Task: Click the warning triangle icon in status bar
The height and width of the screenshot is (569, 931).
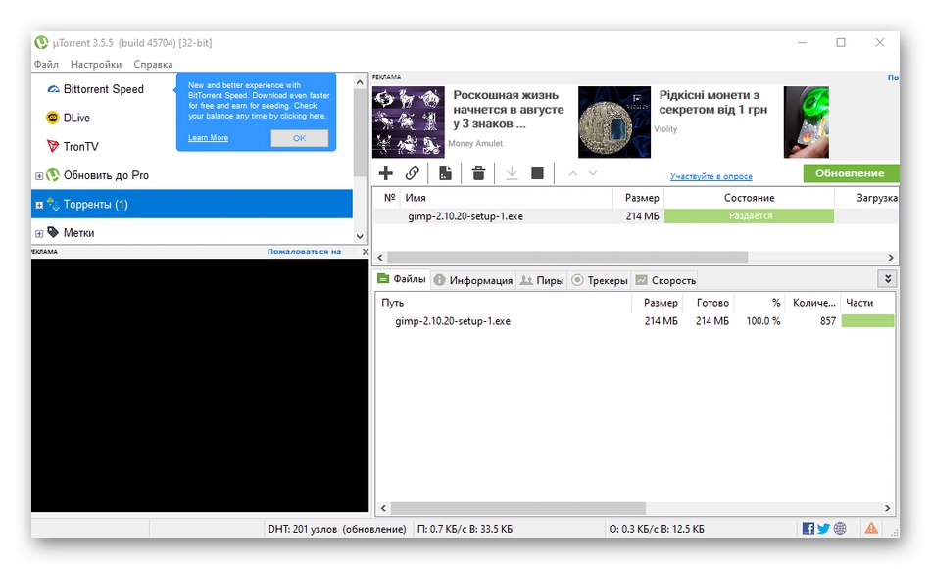Action: click(871, 528)
